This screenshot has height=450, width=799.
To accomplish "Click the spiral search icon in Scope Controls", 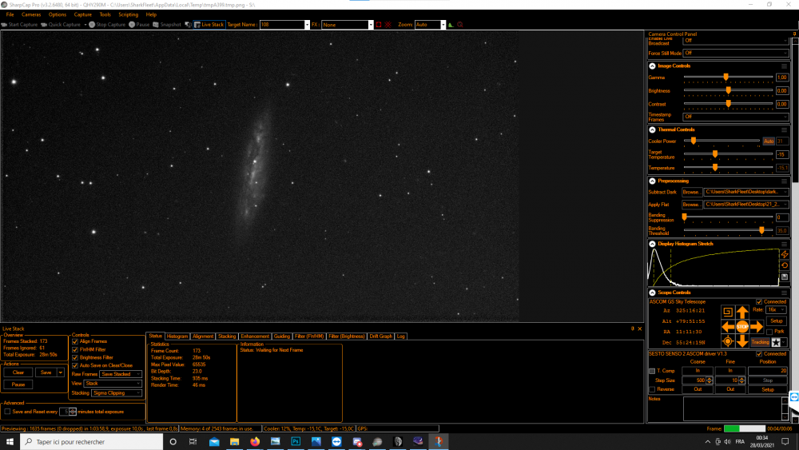I will [728, 312].
